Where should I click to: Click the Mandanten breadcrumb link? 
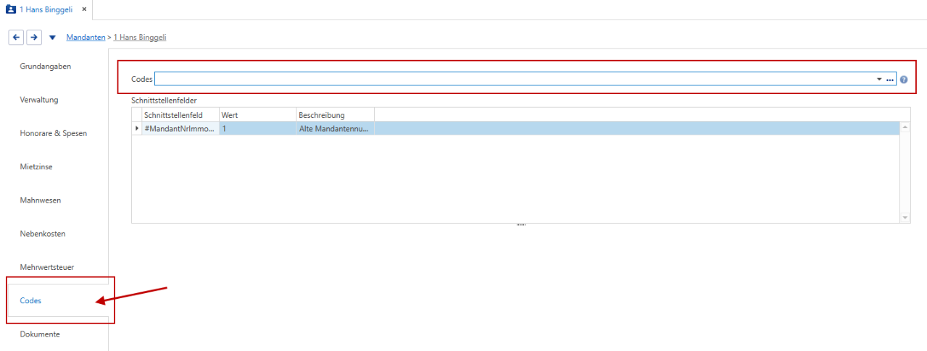point(86,37)
